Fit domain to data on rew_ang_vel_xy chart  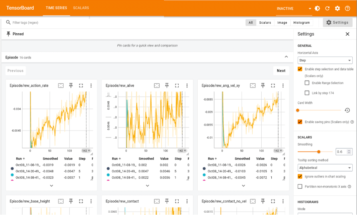tap(253, 86)
